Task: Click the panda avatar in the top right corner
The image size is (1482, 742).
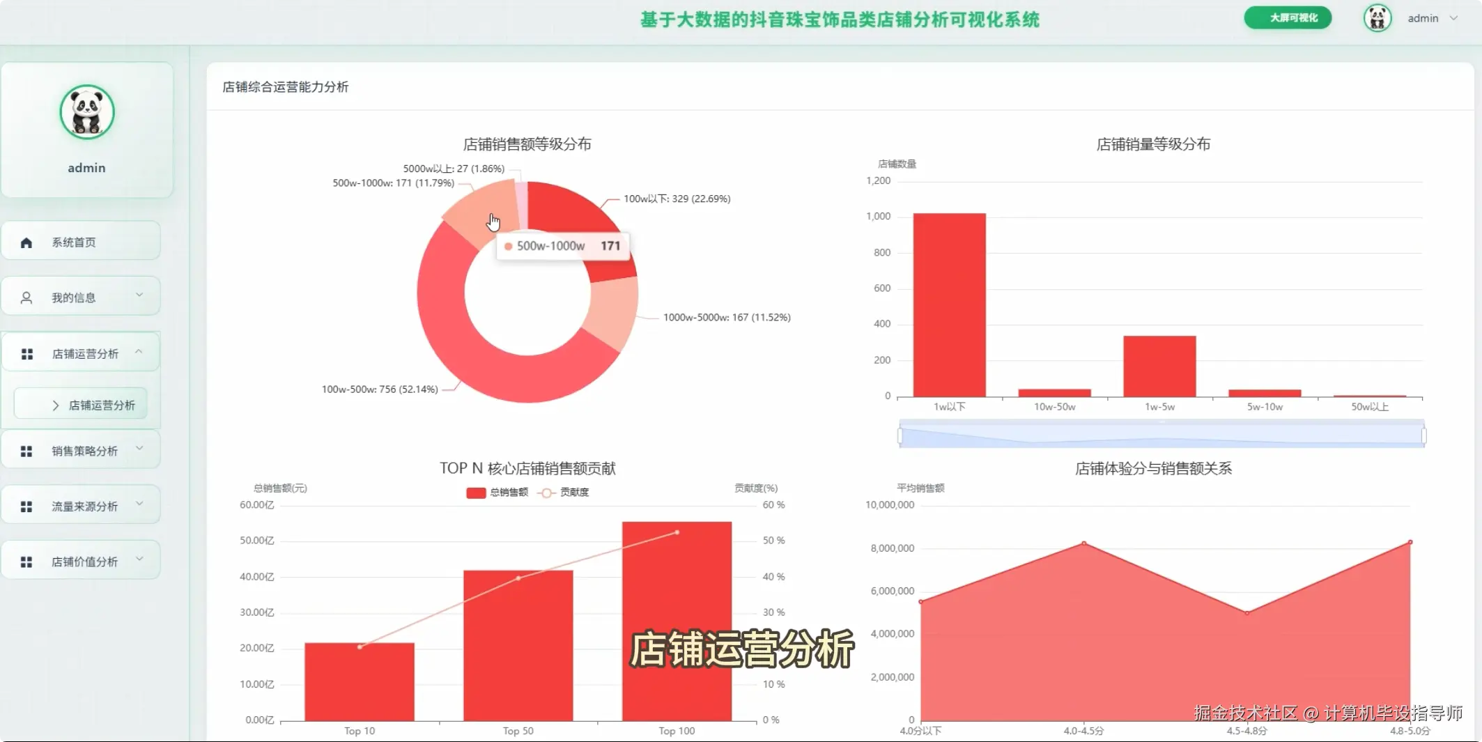Action: pos(1377,17)
